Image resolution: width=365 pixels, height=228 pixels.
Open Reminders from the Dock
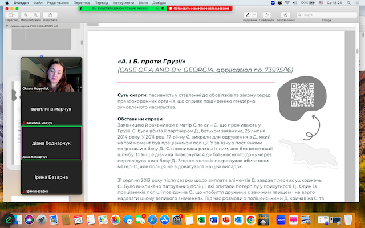point(91,219)
